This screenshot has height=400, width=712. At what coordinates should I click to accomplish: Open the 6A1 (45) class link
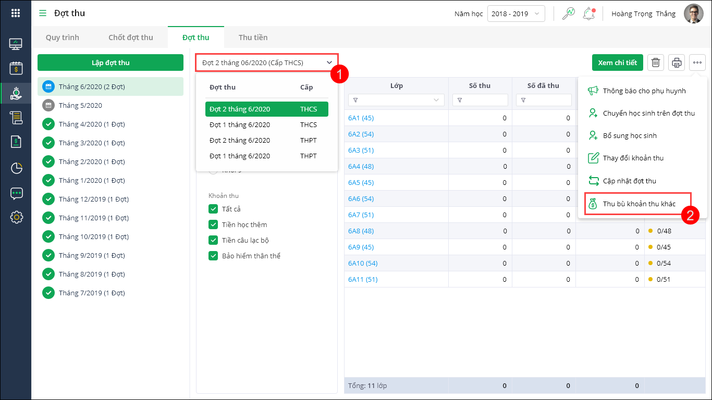tap(361, 118)
